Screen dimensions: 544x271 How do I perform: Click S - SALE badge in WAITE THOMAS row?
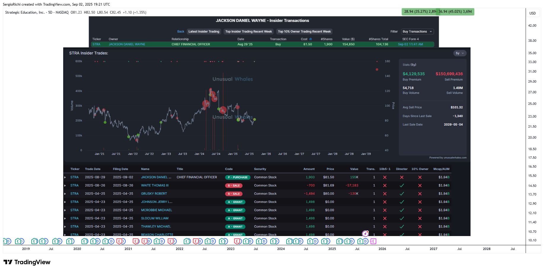pyautogui.click(x=234, y=186)
